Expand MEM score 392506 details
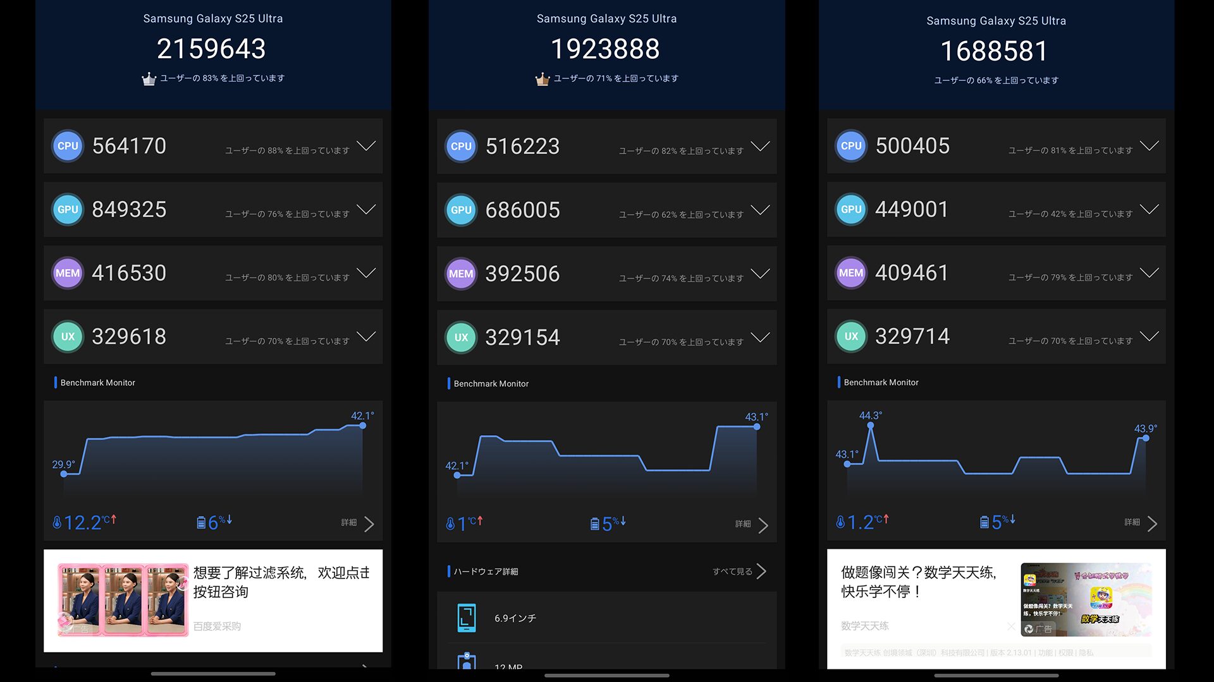 click(760, 273)
